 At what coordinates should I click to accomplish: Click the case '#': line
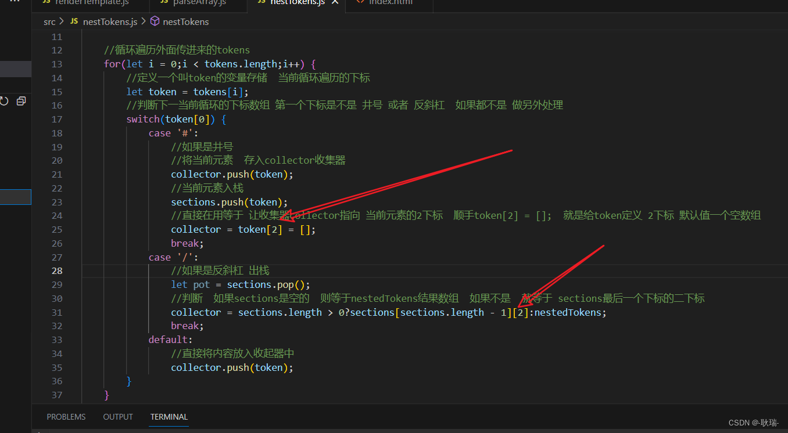[x=173, y=133]
